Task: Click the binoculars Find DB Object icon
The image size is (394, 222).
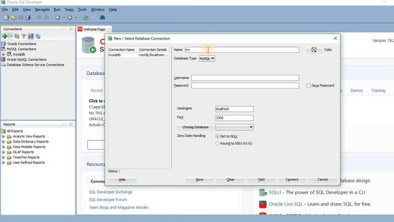Action: pyautogui.click(x=102, y=17)
